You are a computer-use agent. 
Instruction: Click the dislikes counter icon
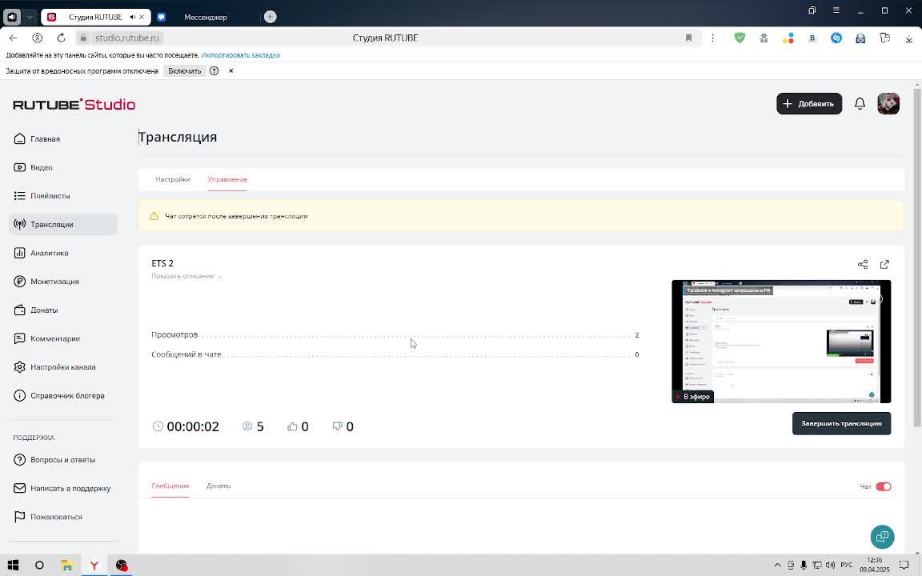click(337, 426)
